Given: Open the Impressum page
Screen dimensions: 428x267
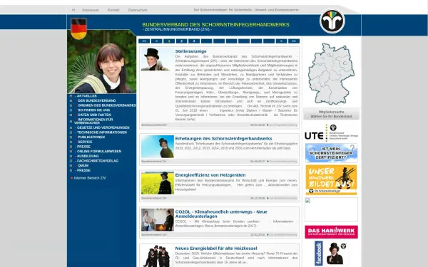Looking at the screenshot, I should click(91, 10).
